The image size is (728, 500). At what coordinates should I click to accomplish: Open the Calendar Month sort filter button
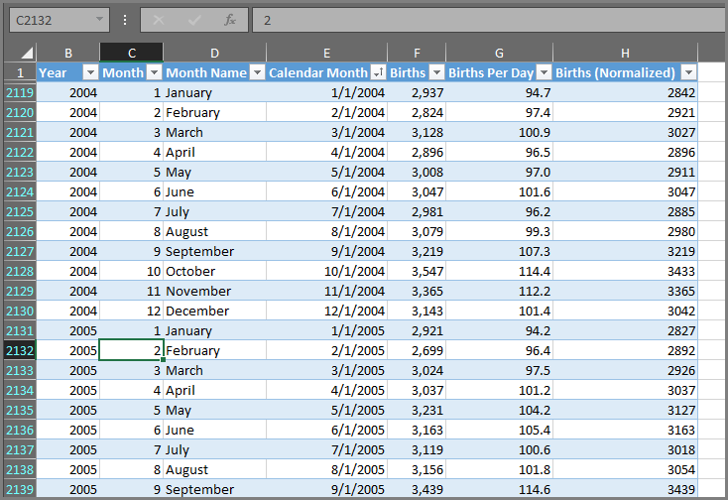coord(378,72)
